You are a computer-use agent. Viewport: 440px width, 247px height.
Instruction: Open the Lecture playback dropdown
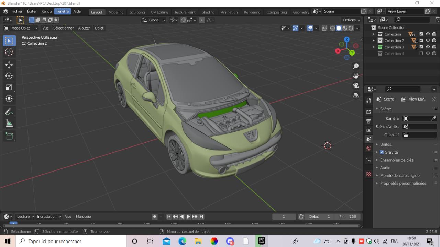tap(25, 216)
